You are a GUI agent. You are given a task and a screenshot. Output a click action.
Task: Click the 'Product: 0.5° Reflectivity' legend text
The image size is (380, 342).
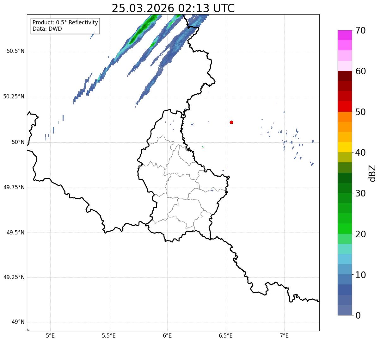(65, 23)
